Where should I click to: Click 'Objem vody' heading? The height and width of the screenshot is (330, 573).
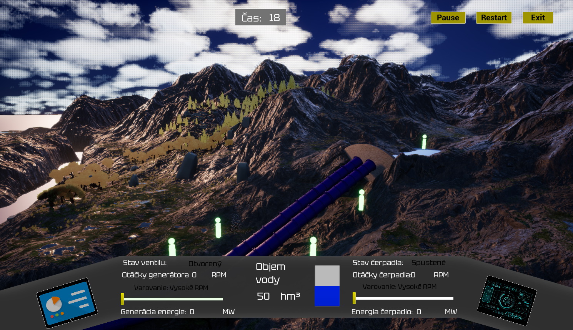pos(271,273)
